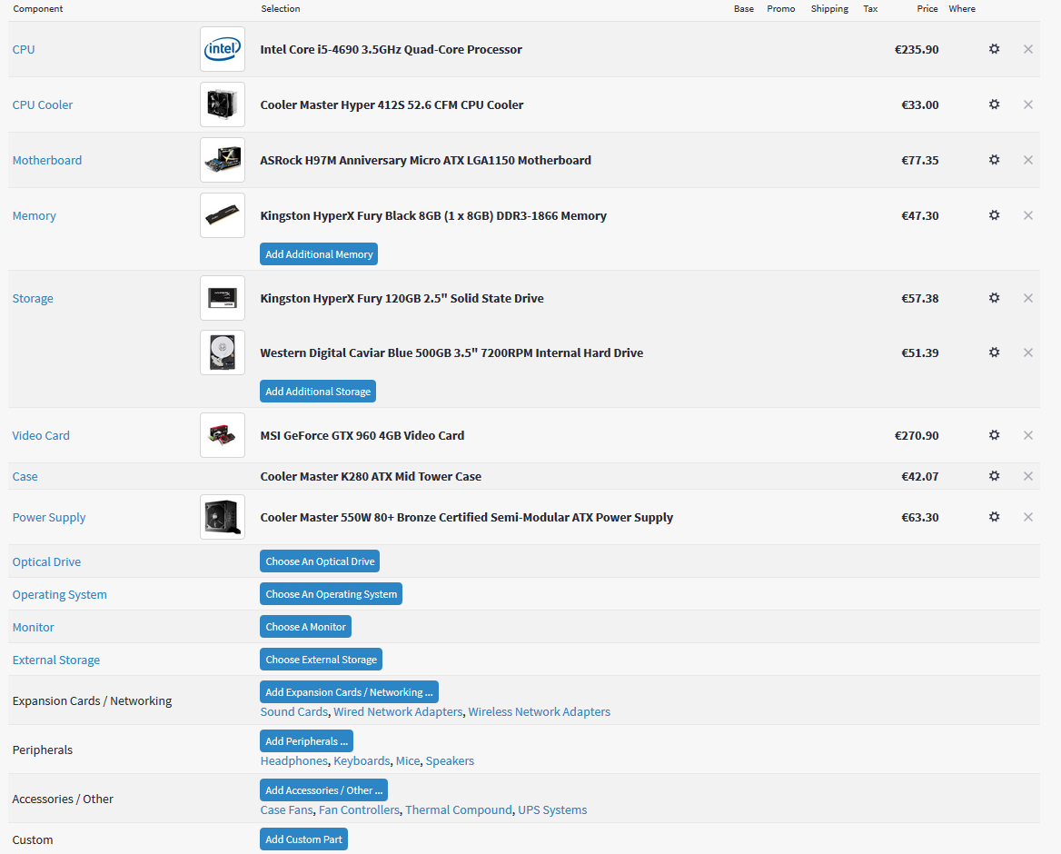
Task: Remove the Cooler Master 550W power supply
Action: coord(1028,517)
